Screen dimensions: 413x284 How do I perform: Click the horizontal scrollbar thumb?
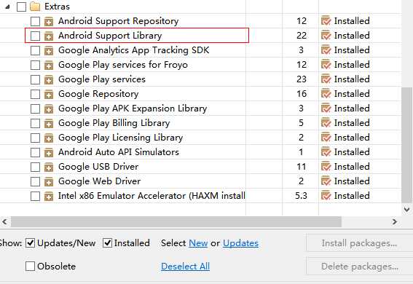(x=176, y=222)
